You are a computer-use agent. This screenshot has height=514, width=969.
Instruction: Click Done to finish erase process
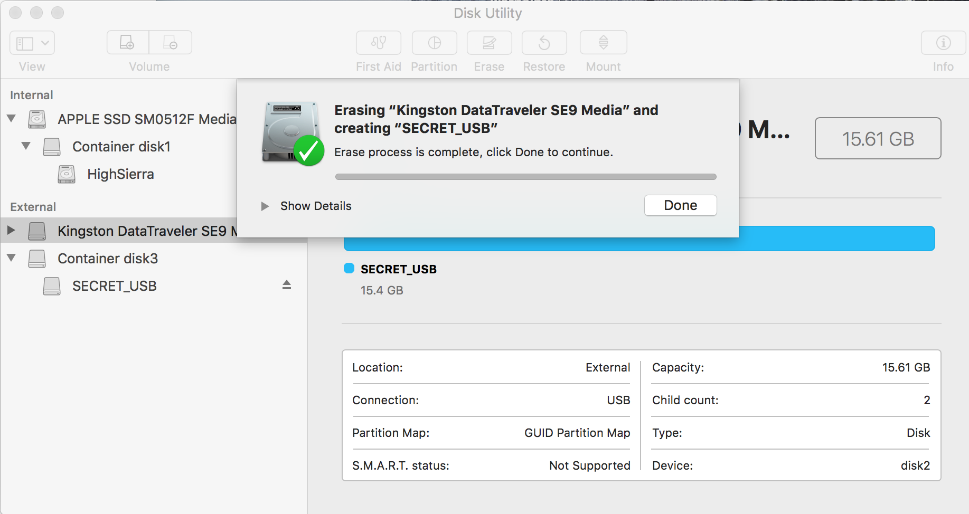(x=681, y=205)
